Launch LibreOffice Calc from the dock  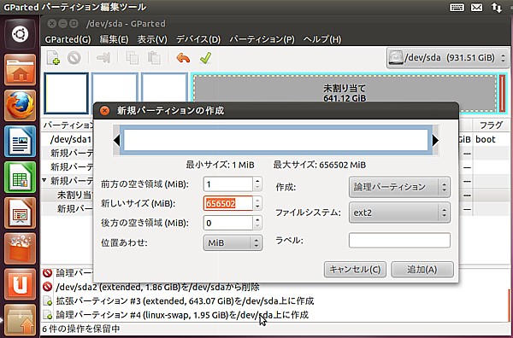click(20, 177)
